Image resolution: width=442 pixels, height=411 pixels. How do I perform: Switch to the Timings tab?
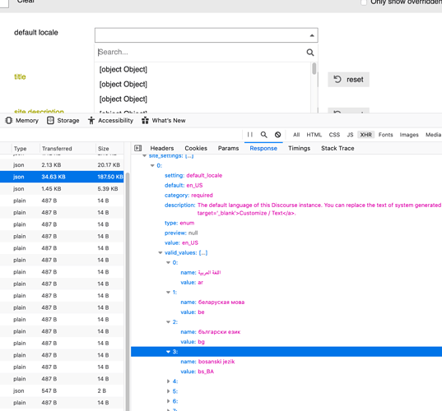pyautogui.click(x=299, y=148)
